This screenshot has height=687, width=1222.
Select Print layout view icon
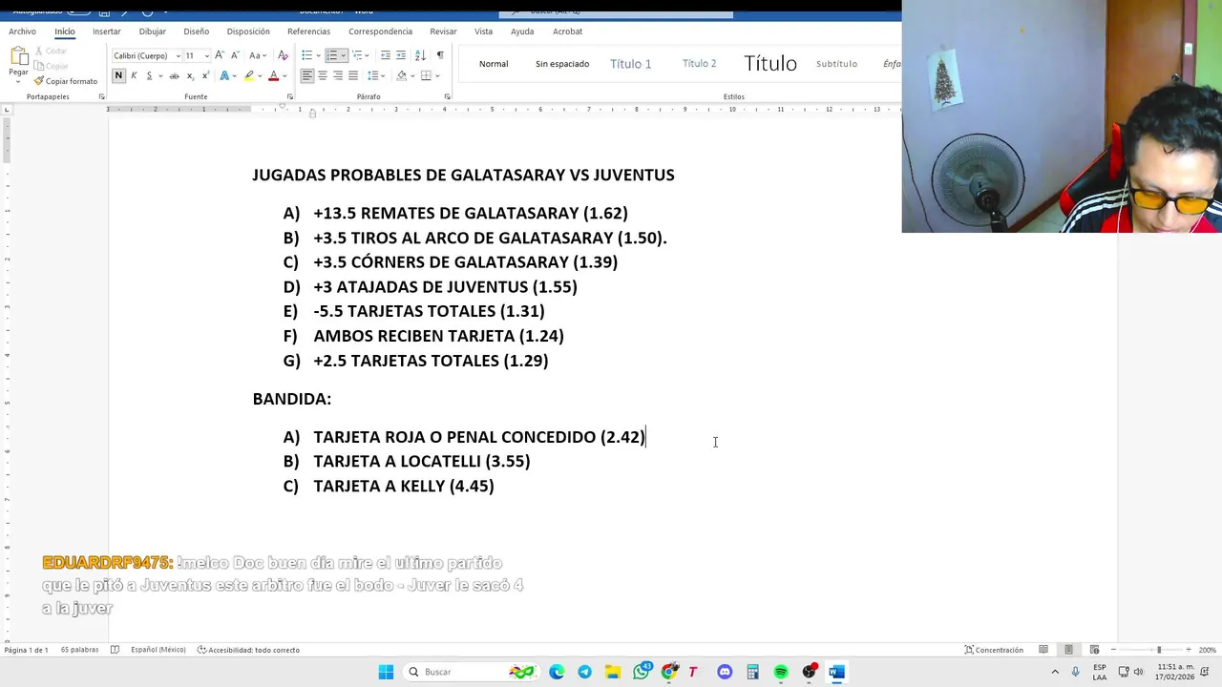(1068, 650)
